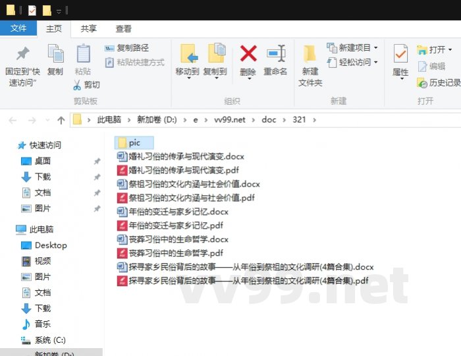The width and height of the screenshot is (461, 356).
Task: Select 年俗的变迁与家乡记忆.docx
Action: [173, 212]
